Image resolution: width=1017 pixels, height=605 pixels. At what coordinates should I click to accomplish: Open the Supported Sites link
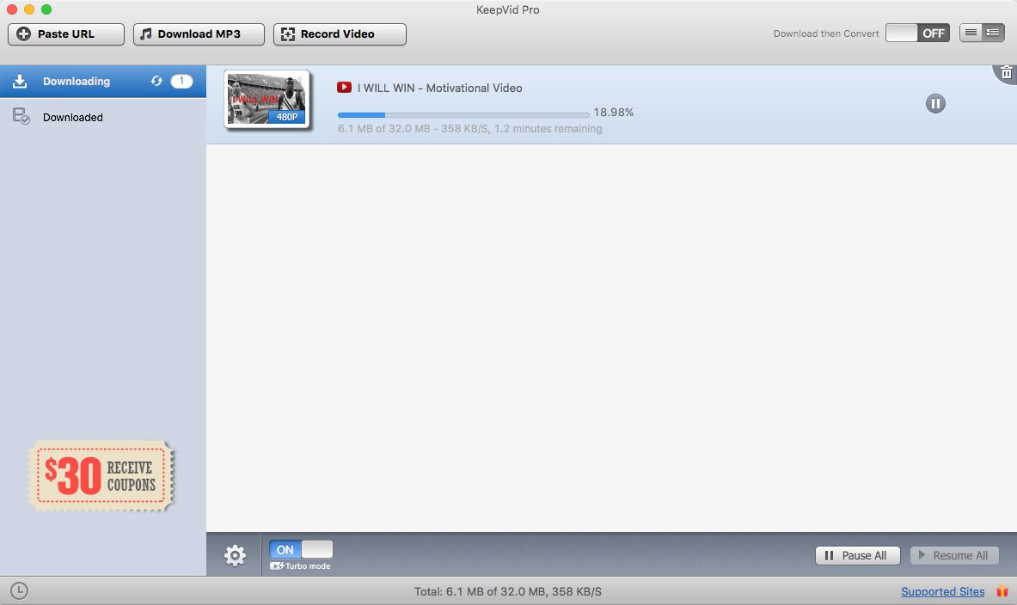942,591
